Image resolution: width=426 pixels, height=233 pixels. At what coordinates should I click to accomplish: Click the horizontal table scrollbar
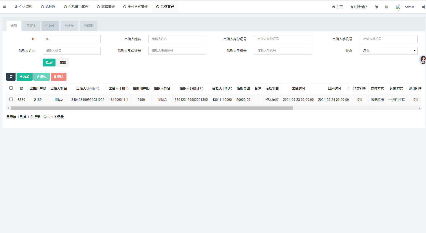tap(152, 108)
